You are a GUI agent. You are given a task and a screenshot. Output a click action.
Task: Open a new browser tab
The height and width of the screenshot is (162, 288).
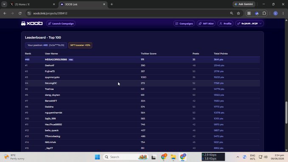pos(112,4)
